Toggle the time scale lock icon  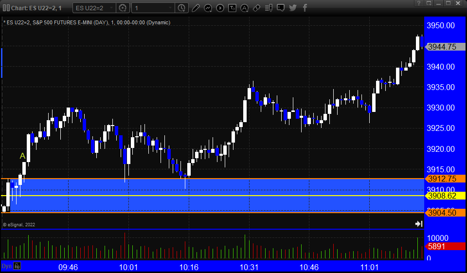[17, 266]
